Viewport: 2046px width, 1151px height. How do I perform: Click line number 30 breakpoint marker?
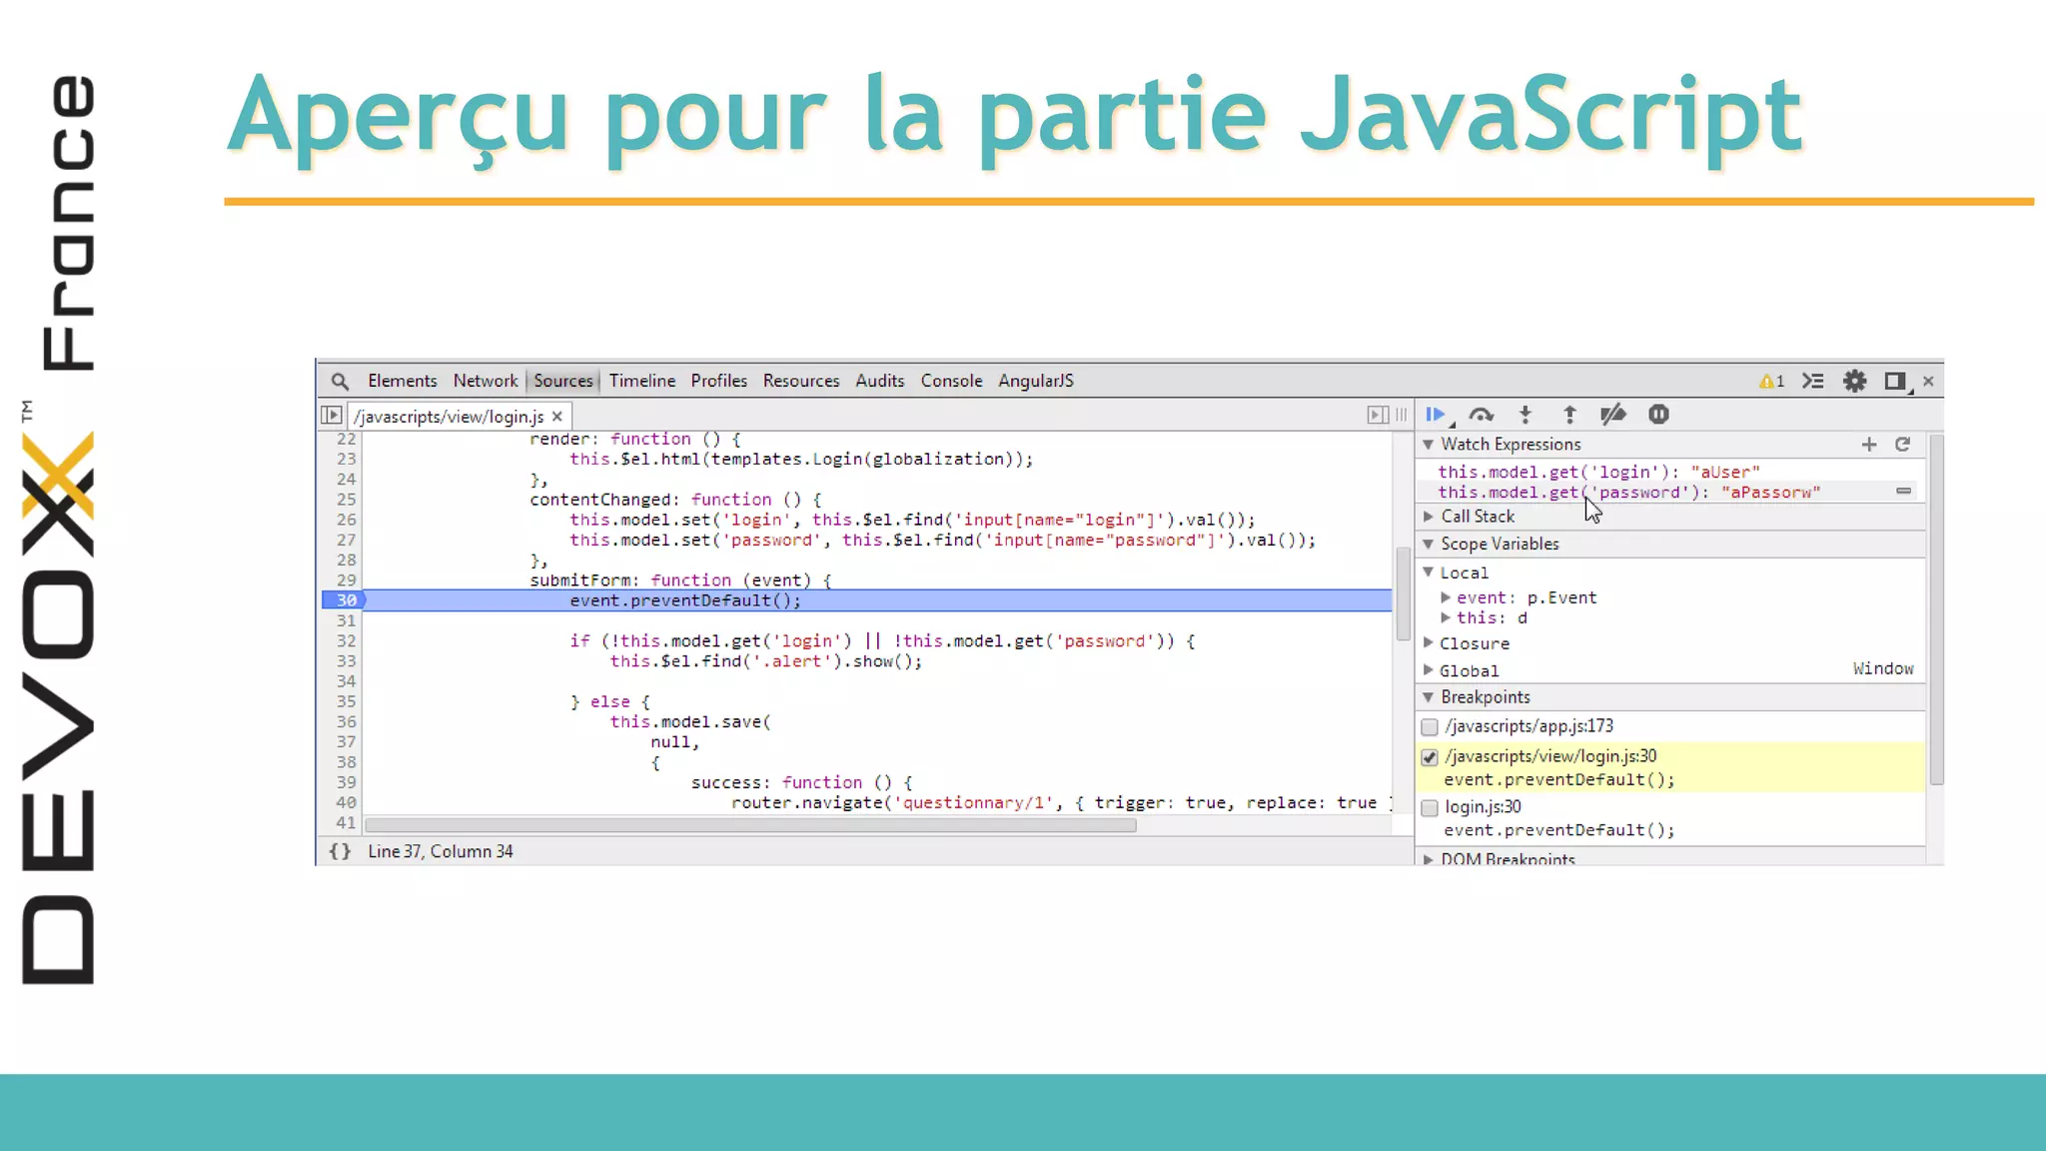(345, 600)
